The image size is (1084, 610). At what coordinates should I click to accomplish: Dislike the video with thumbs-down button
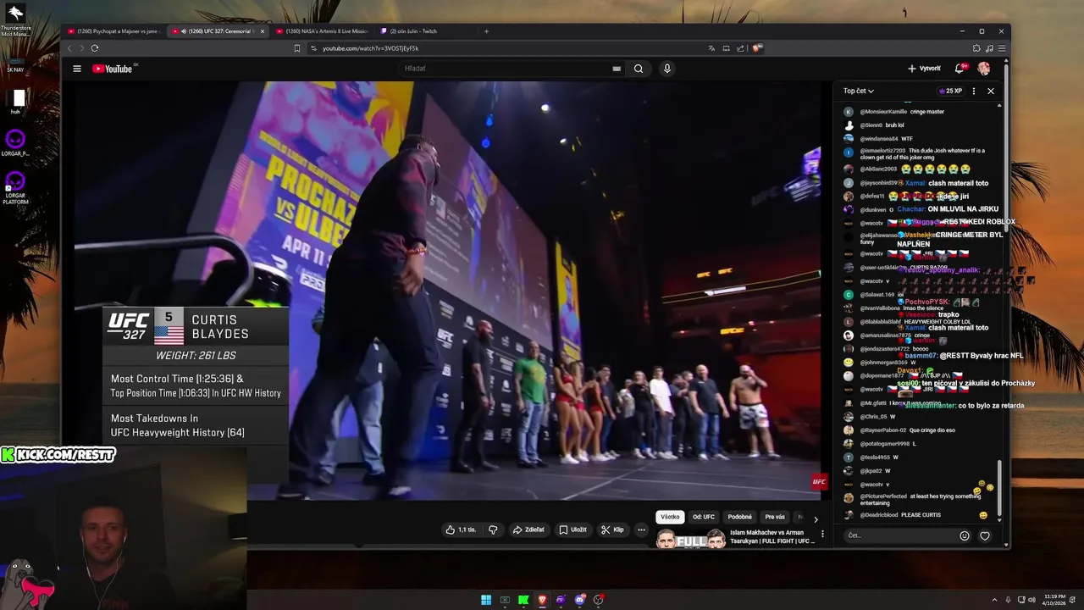(x=493, y=530)
